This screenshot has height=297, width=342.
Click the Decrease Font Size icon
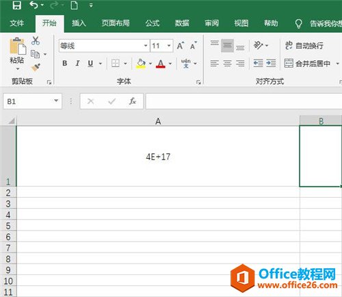pos(194,46)
